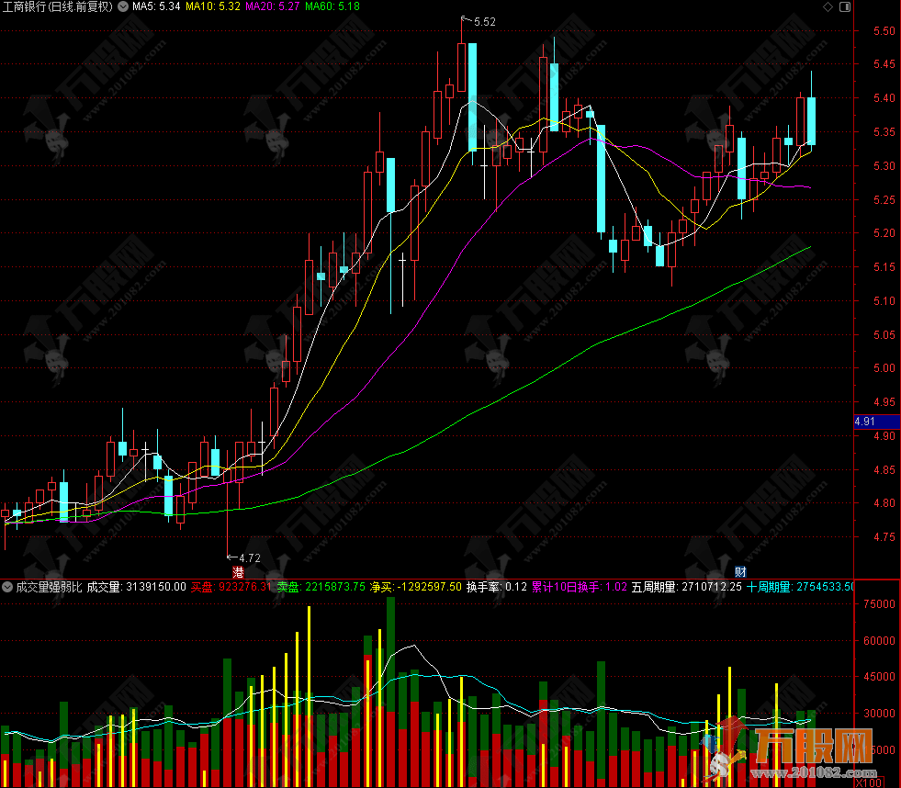The image size is (901, 788).
Task: Click the 5.00 price axis label
Action: [884, 368]
